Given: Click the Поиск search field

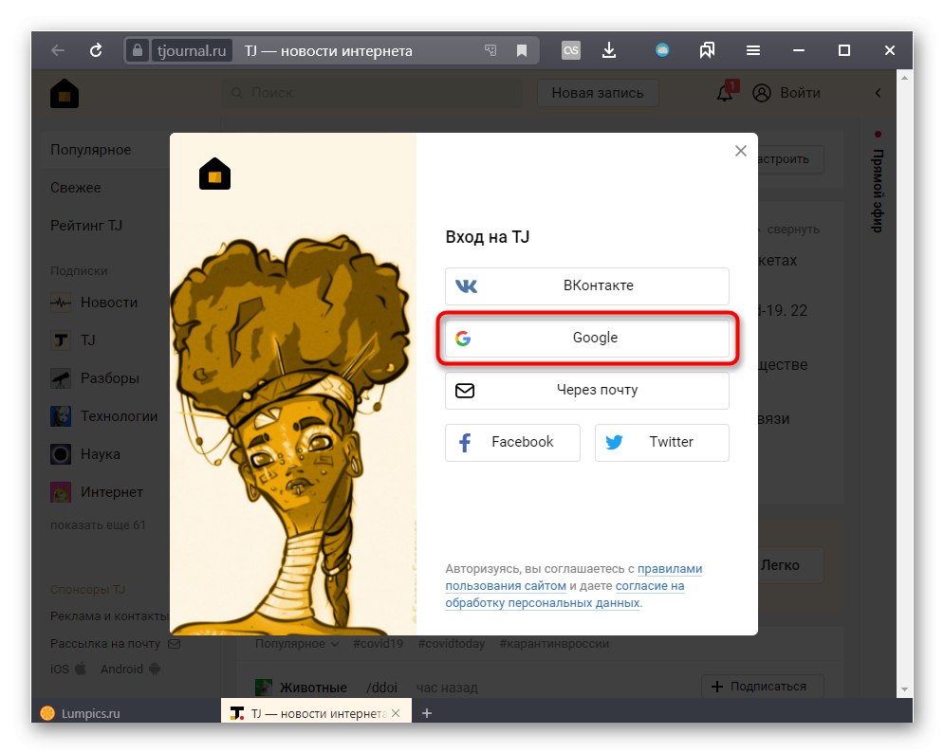Looking at the screenshot, I should (372, 93).
